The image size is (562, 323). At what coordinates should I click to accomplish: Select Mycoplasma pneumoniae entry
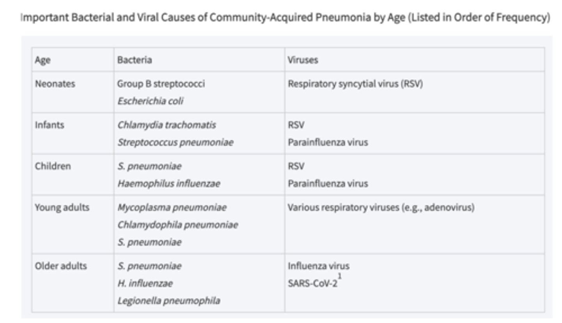(x=172, y=208)
